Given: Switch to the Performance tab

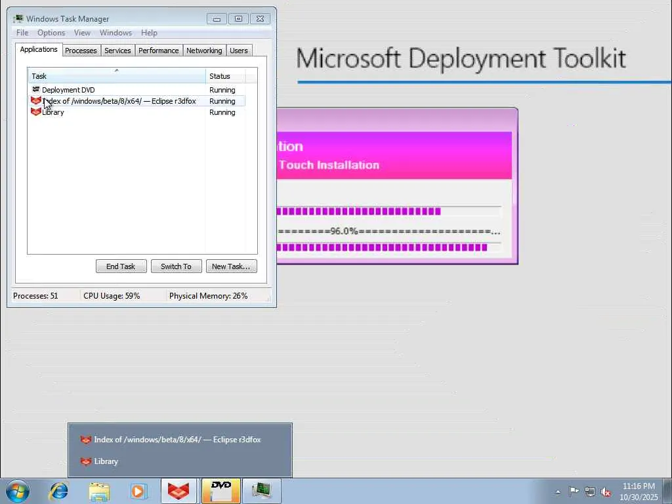Looking at the screenshot, I should pos(159,51).
